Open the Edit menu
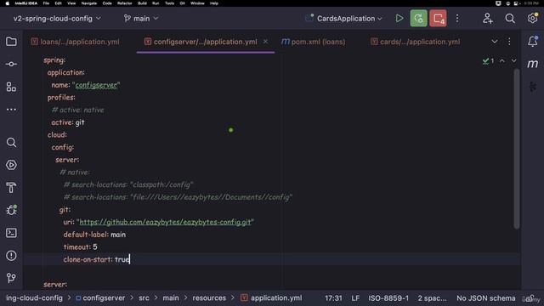 point(58,3)
